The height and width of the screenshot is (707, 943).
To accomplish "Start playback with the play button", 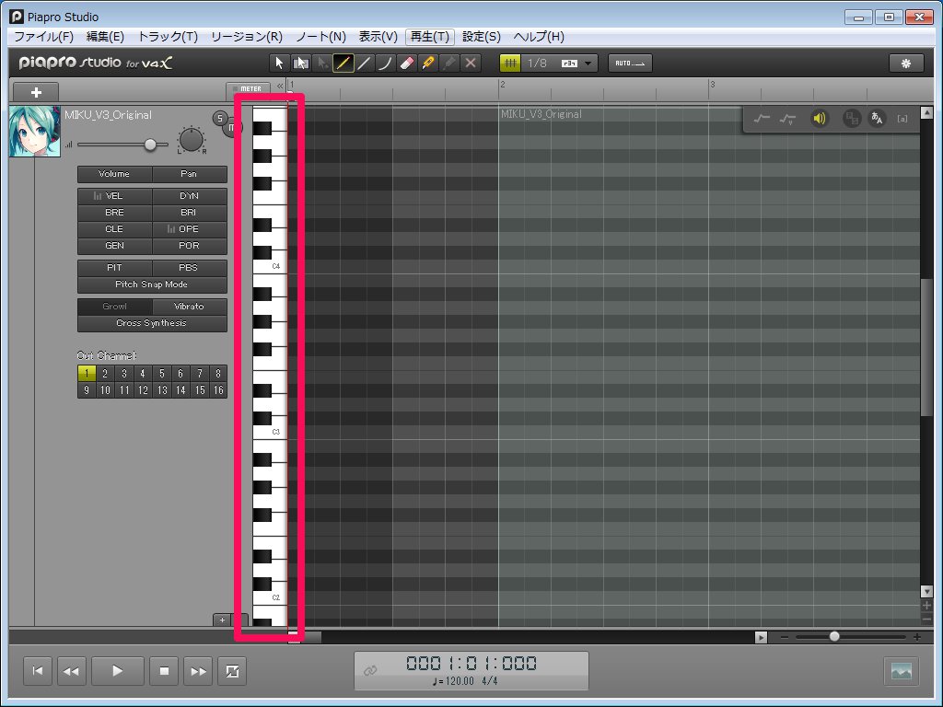I will tap(117, 671).
